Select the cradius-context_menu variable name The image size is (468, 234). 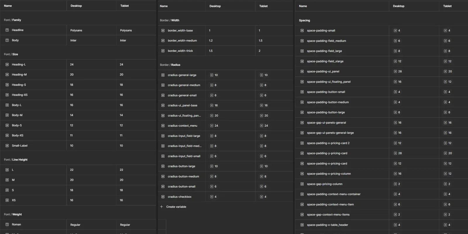pyautogui.click(x=183, y=126)
